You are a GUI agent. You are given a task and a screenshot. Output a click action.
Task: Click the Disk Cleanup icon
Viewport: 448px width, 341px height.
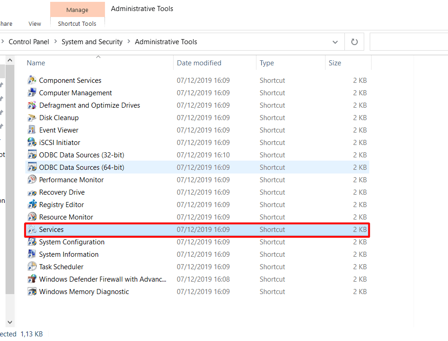(x=32, y=118)
